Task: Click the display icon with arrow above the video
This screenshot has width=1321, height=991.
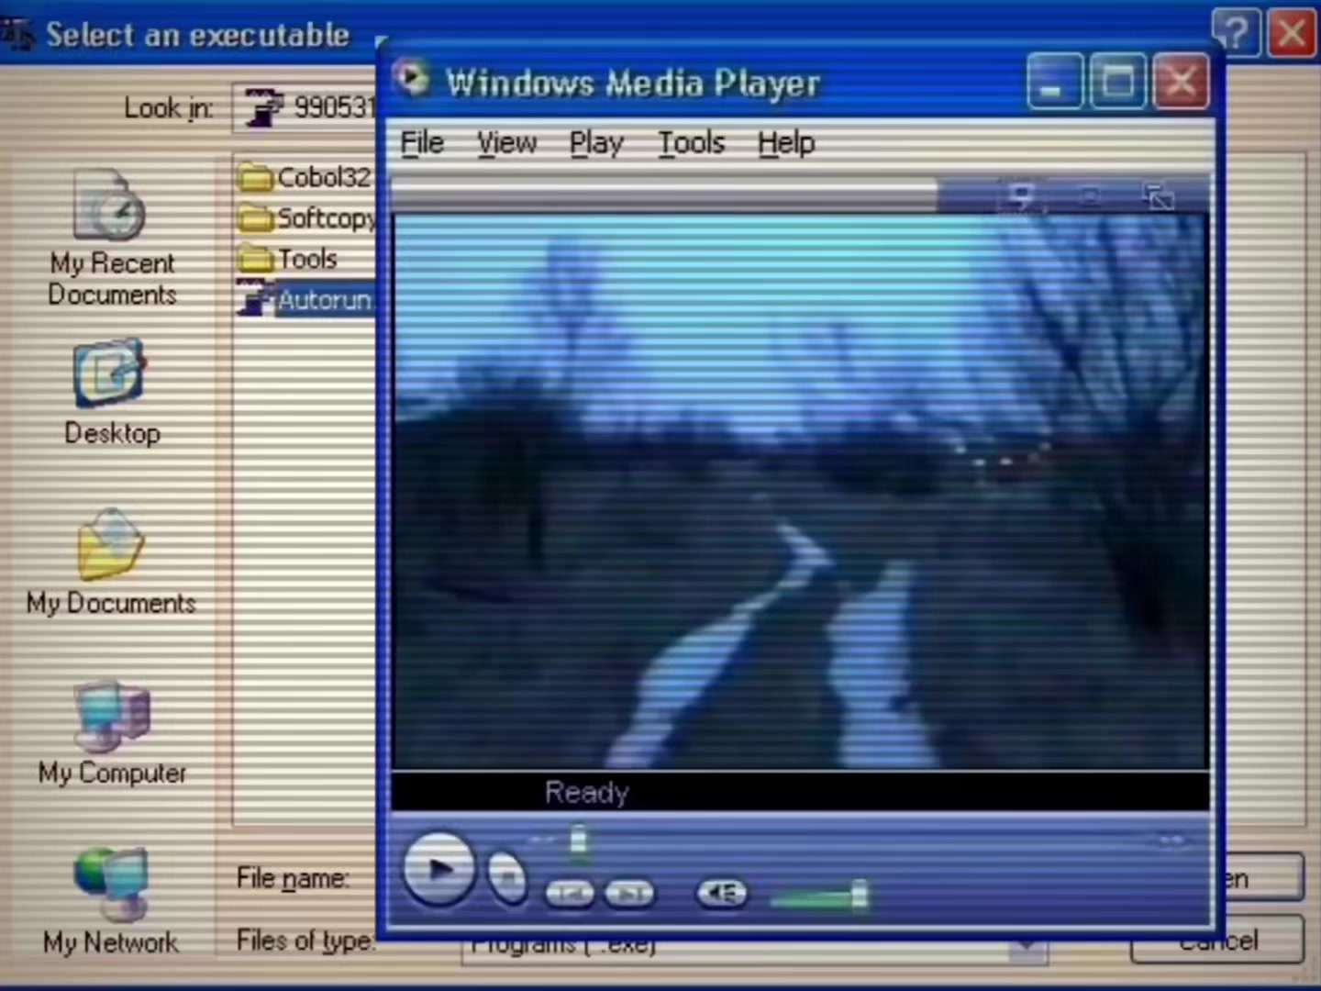Action: pos(1022,195)
